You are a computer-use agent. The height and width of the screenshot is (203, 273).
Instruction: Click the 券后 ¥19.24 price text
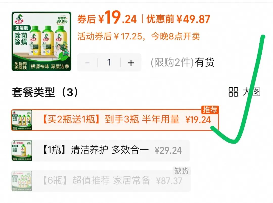[107, 18]
